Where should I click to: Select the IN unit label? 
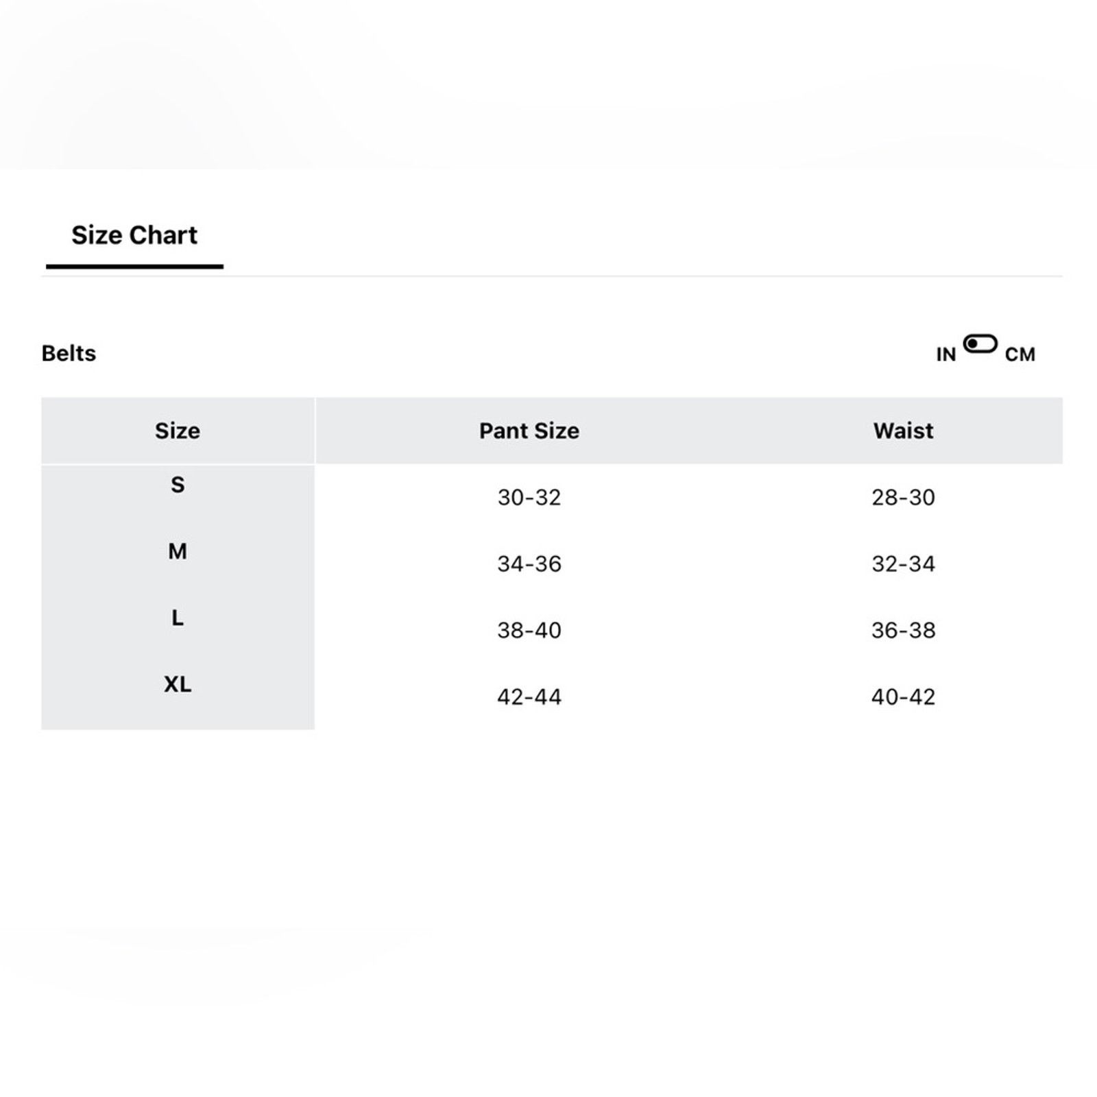(x=946, y=354)
